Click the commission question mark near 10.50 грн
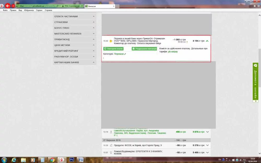261x163 pixels. point(187,42)
